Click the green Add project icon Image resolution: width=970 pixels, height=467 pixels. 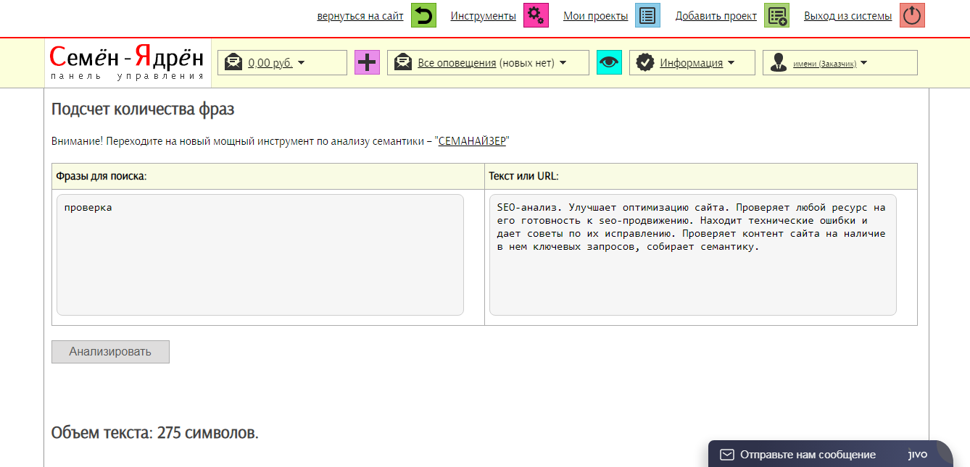click(776, 15)
